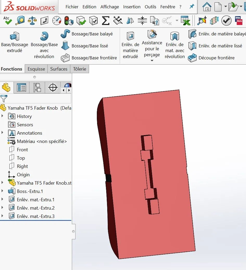The image size is (246, 270).
Task: Click the Spell checker Abc icon
Action: point(7,21)
